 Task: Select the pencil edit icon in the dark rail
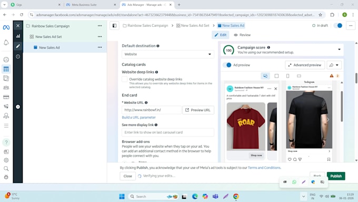(x=18, y=46)
